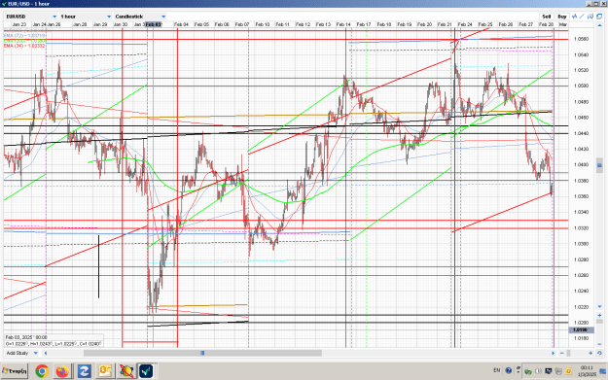The height and width of the screenshot is (380, 608).
Task: Click the vertical zoom plus icon
Action: tap(599, 315)
